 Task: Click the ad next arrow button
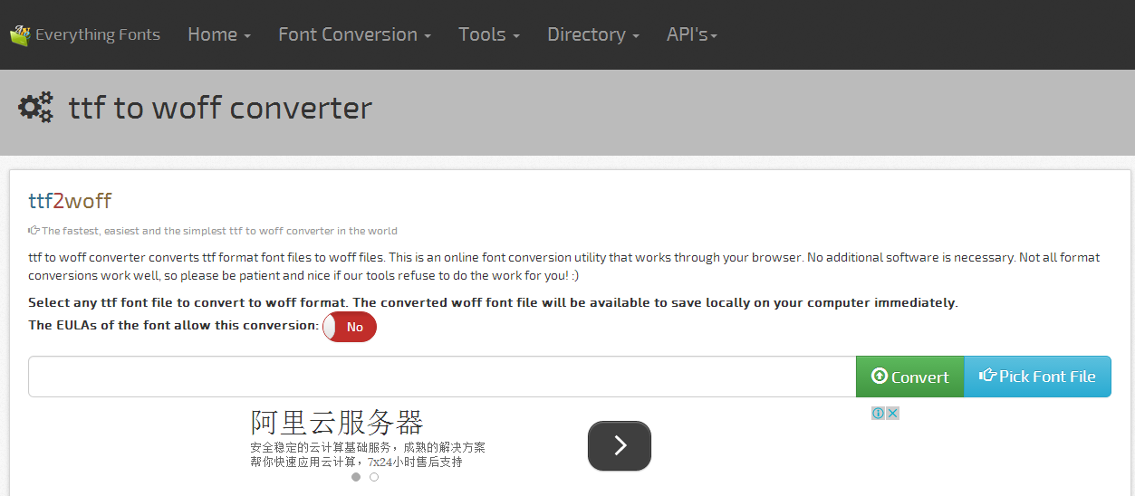coord(620,445)
